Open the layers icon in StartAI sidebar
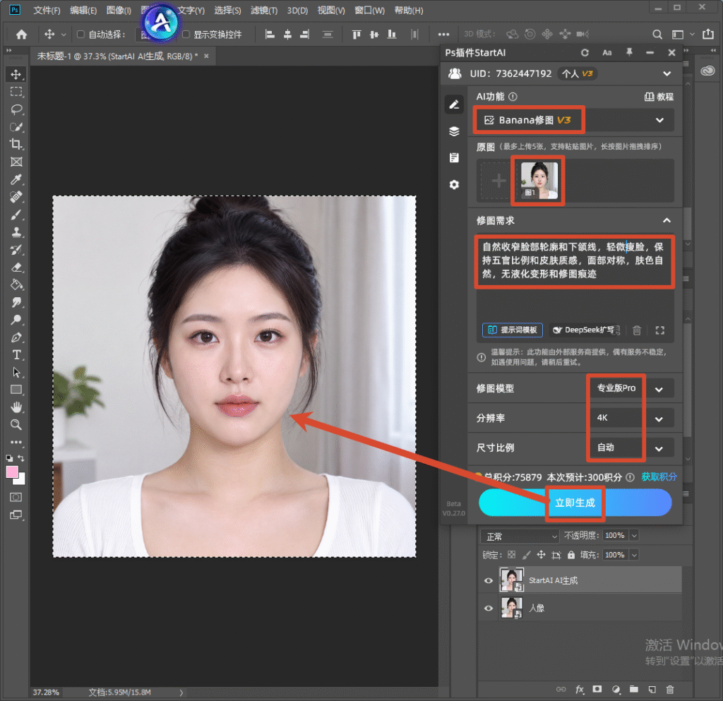The image size is (723, 701). (454, 131)
